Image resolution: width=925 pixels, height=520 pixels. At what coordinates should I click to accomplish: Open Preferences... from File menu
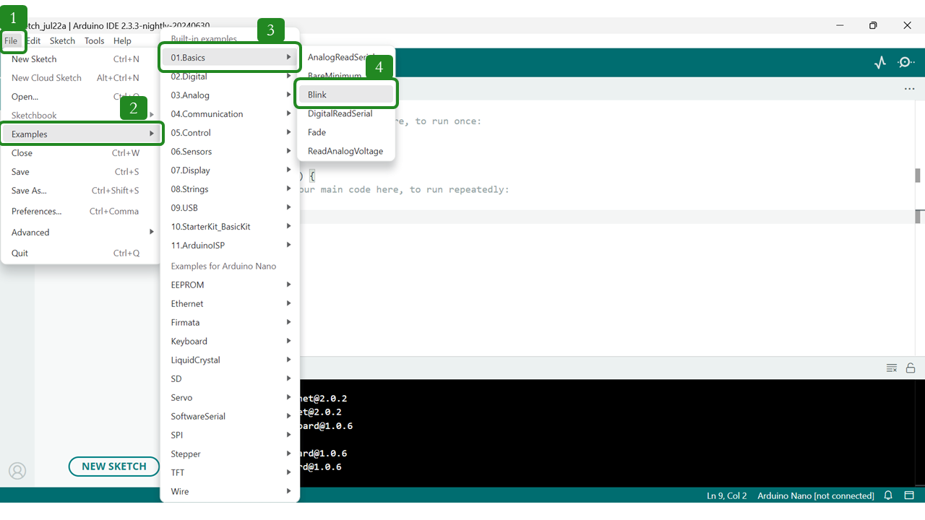[79, 212]
